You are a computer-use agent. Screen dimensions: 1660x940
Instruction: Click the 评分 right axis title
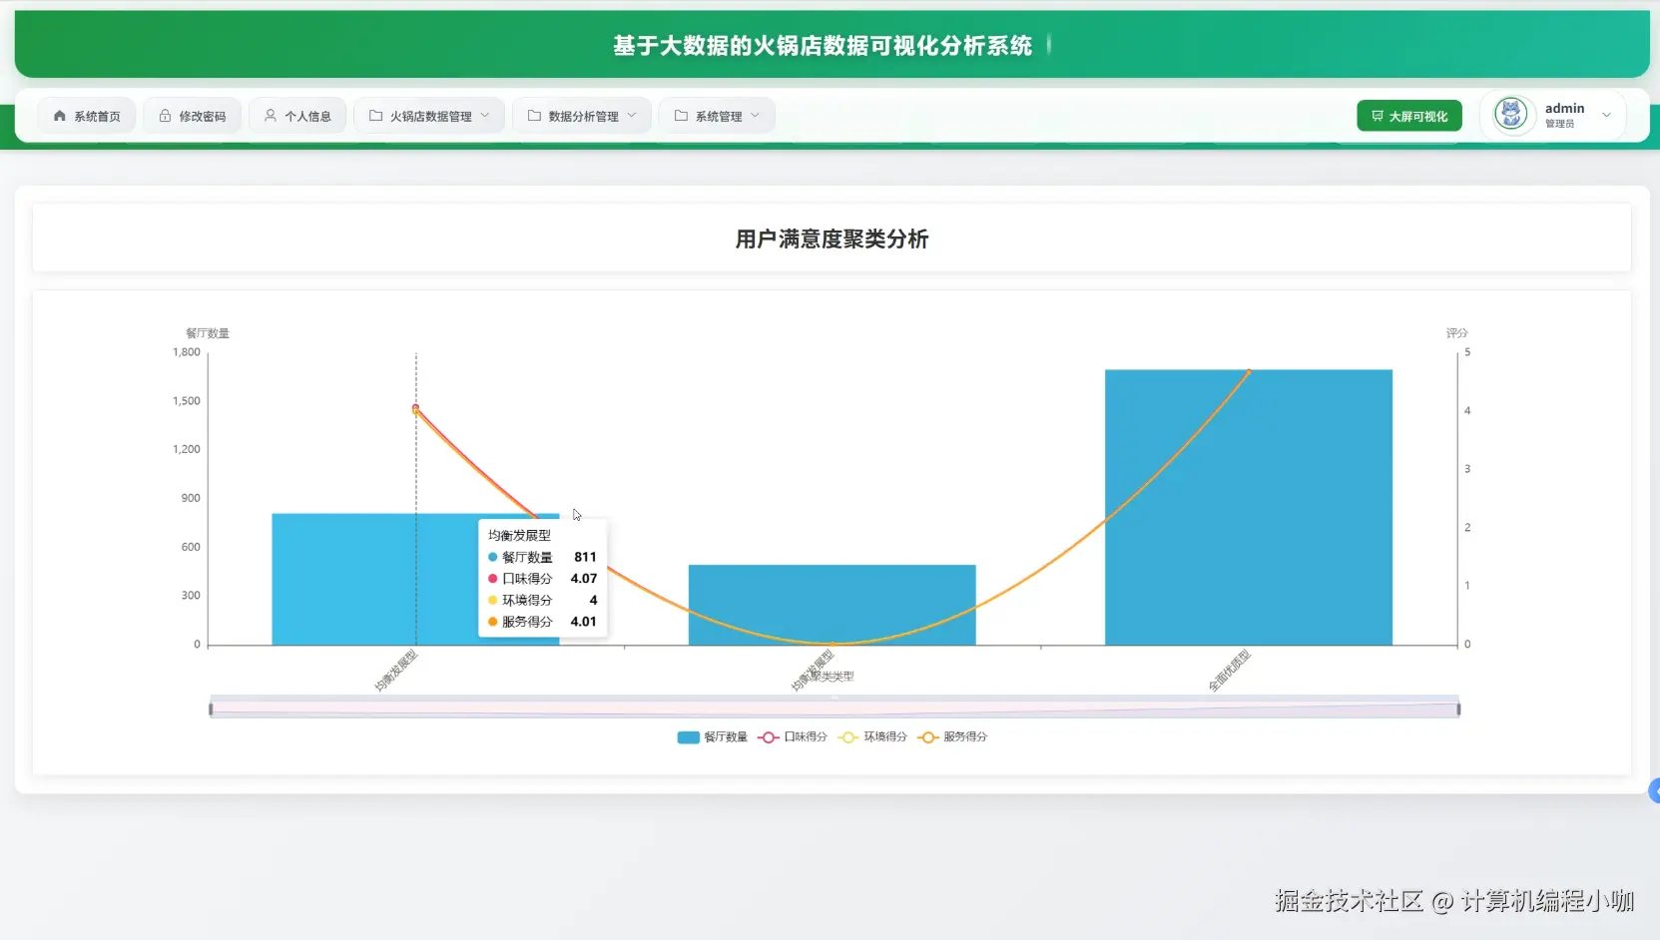(1456, 333)
